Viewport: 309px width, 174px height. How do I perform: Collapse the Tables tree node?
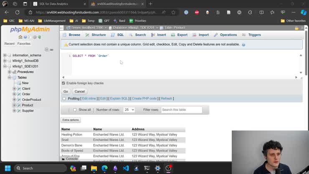[9, 77]
